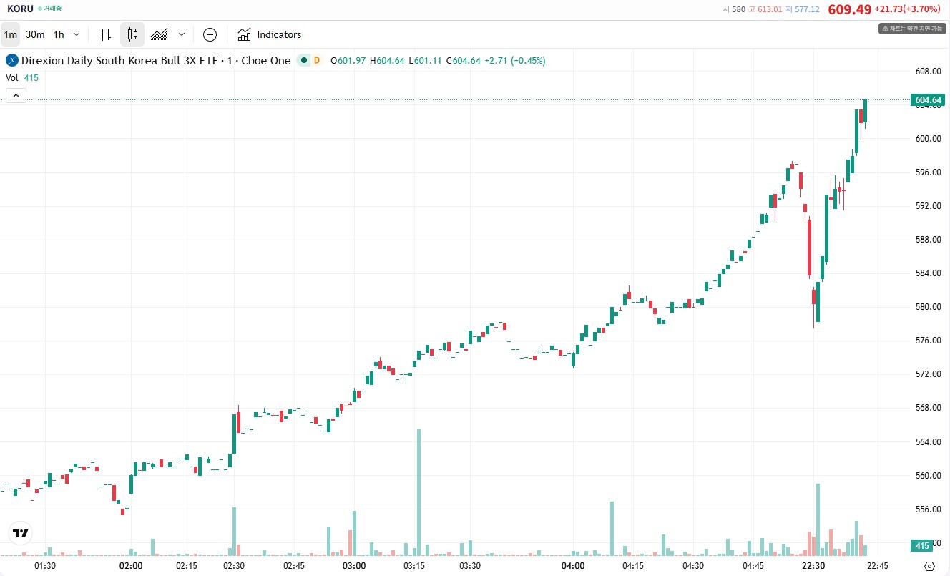This screenshot has width=950, height=576.
Task: Click the trading status label beside KORU
Action: click(49, 9)
